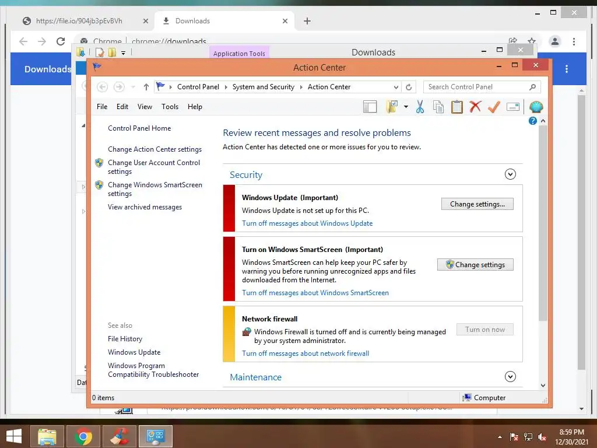Open Google Chrome from taskbar
The image size is (597, 448).
(x=83, y=436)
